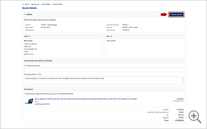
Task: Select the Total amount $7,859.20
Action: pos(180,120)
